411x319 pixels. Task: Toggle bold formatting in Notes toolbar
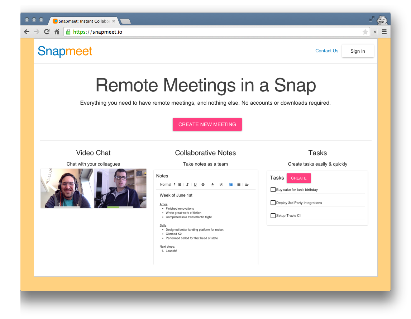click(x=180, y=185)
